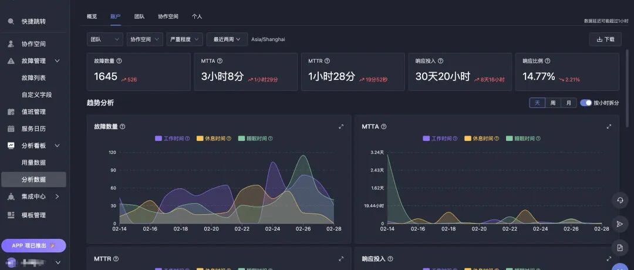Switch to the 账户 tab
This screenshot has width=634, height=270.
coord(116,16)
